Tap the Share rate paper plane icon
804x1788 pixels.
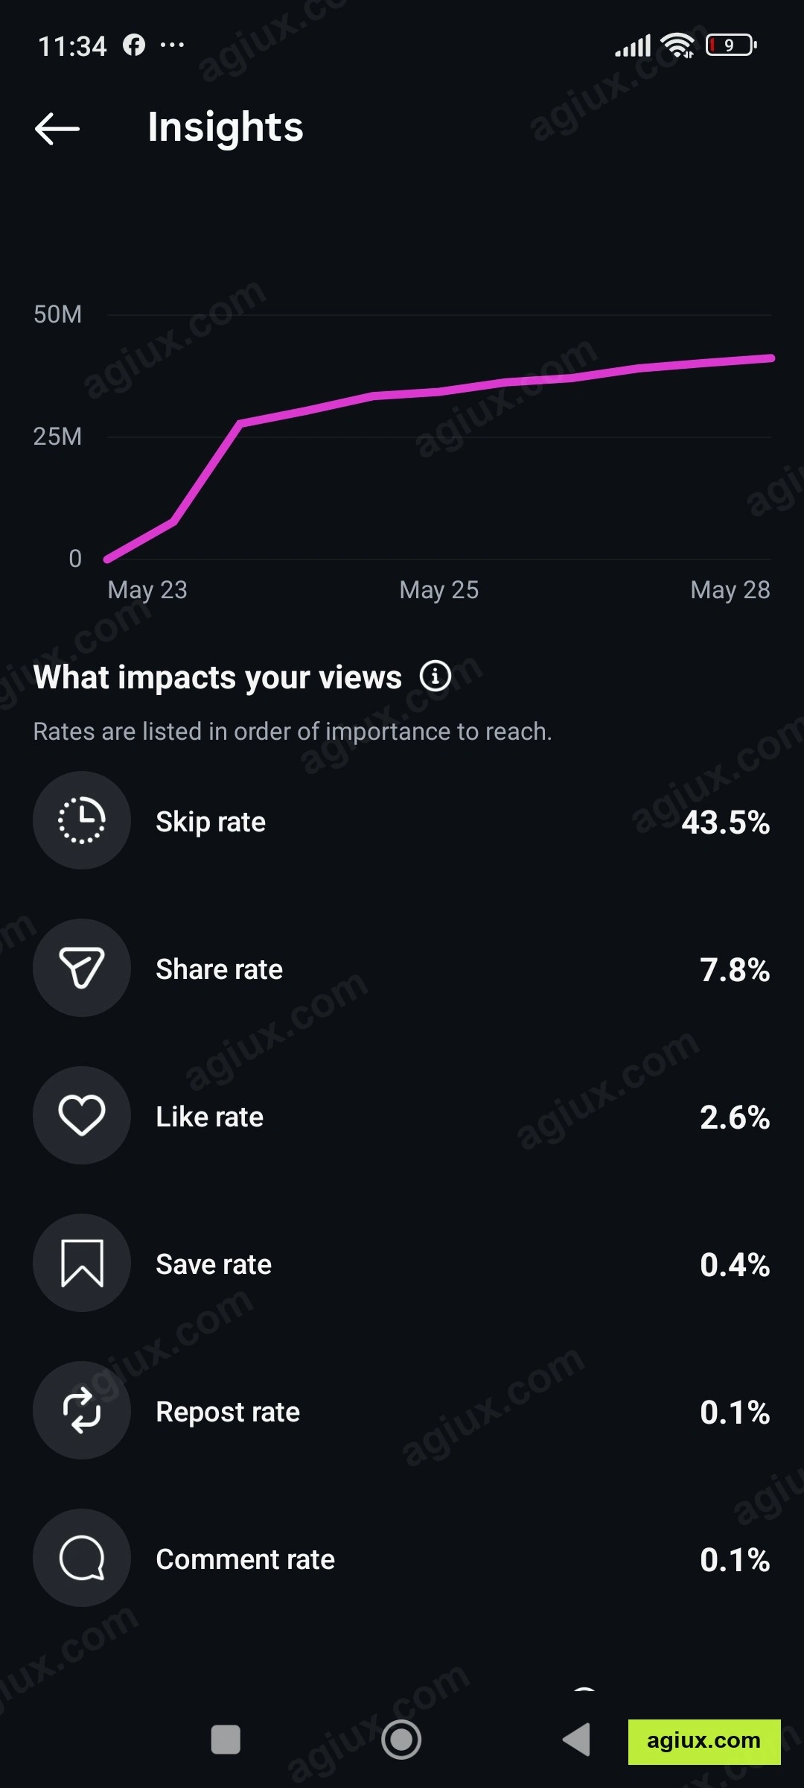click(x=82, y=968)
